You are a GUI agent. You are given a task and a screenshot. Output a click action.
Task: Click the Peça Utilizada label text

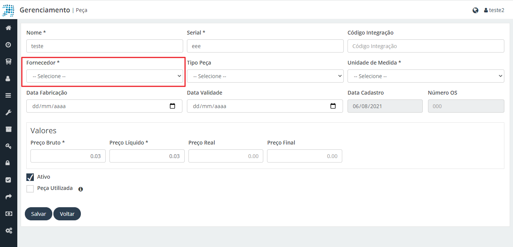click(x=55, y=188)
